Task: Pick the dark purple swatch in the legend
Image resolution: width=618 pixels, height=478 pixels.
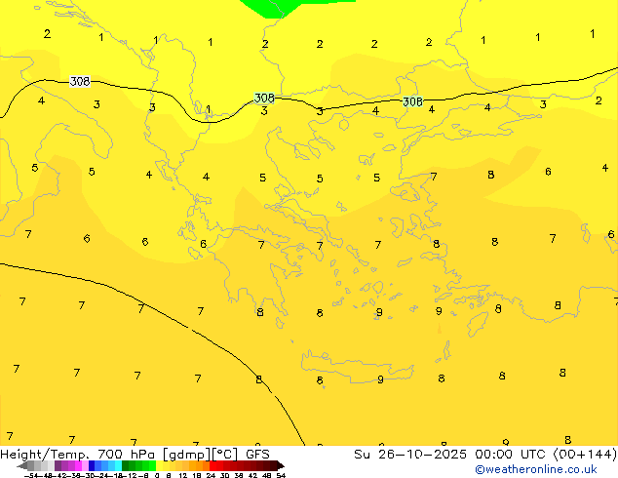Action: click(x=58, y=466)
